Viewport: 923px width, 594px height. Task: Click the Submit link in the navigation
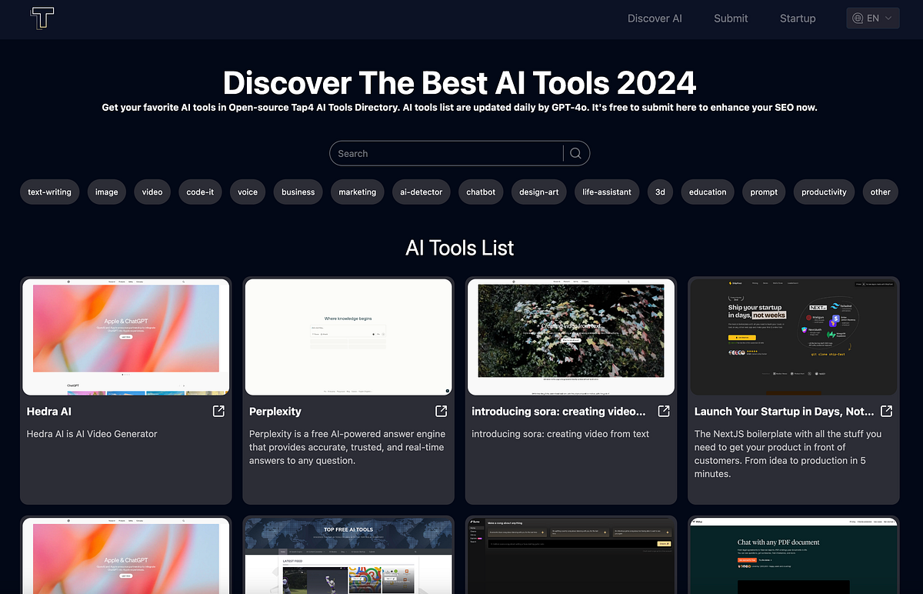click(731, 18)
